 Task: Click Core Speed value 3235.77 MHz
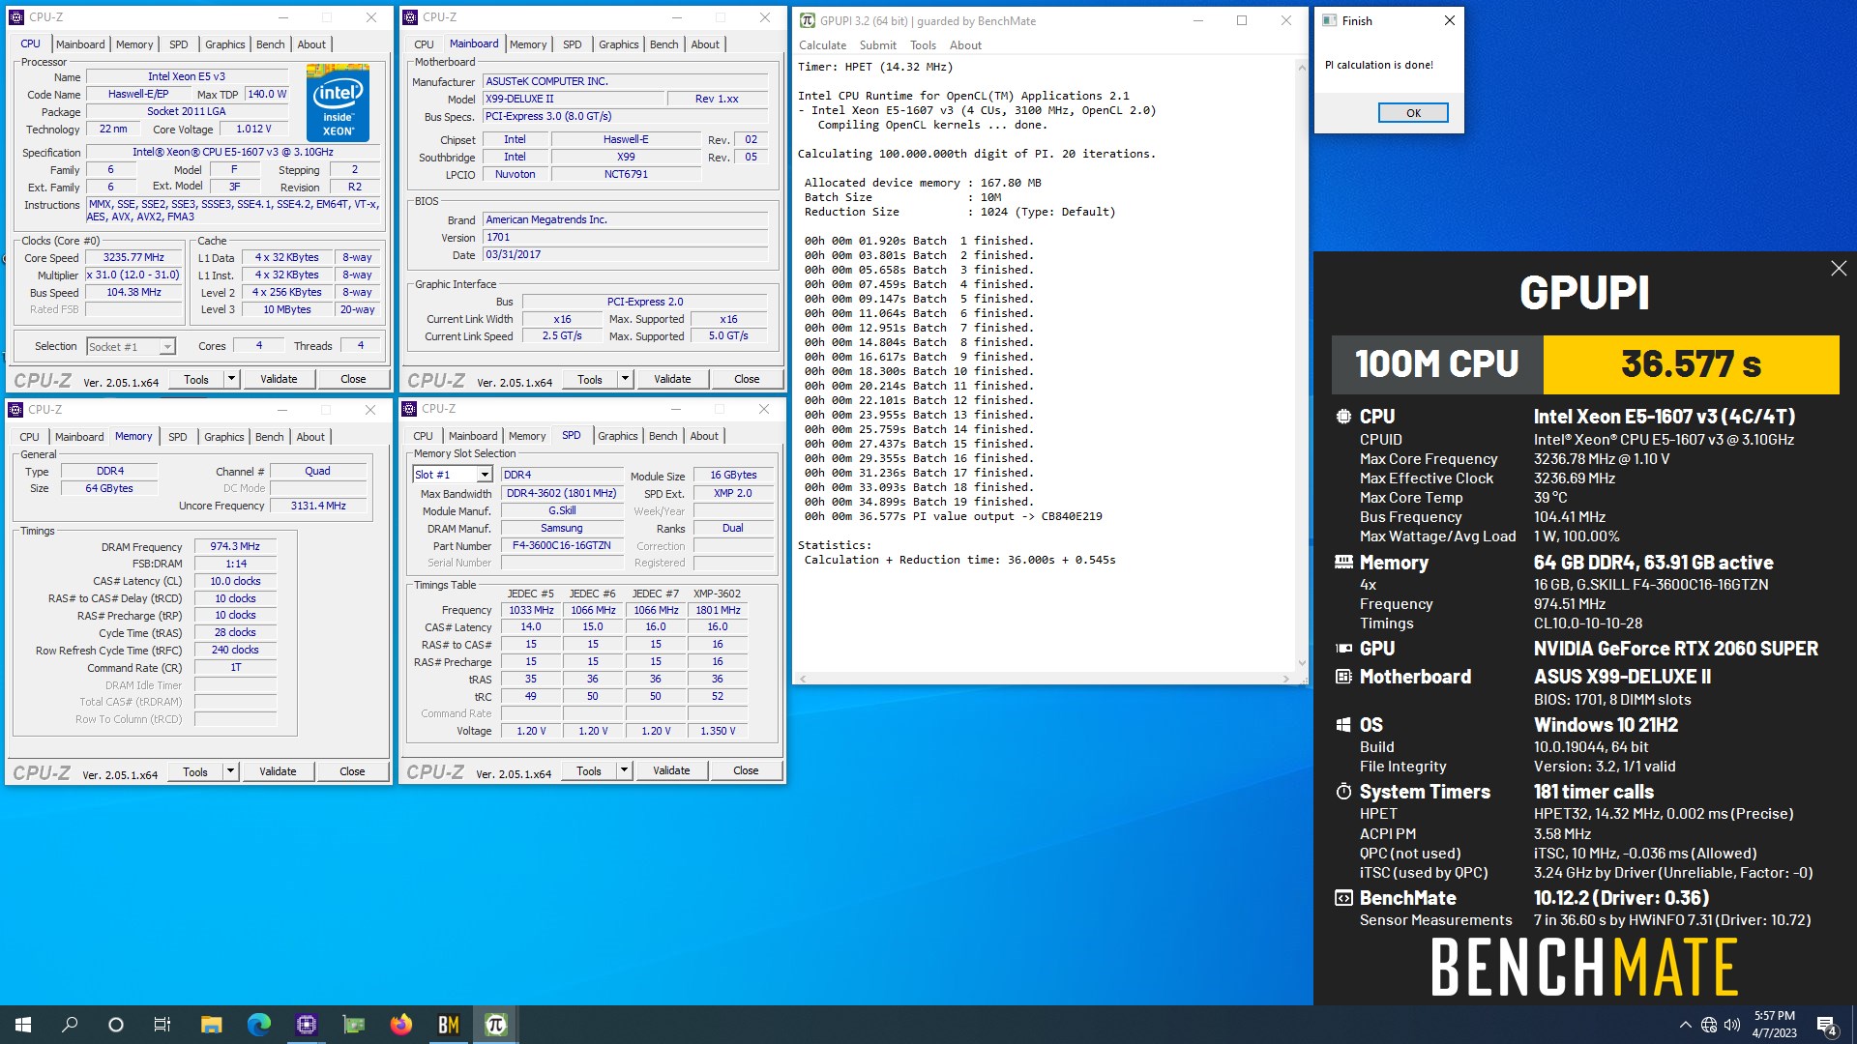[134, 258]
